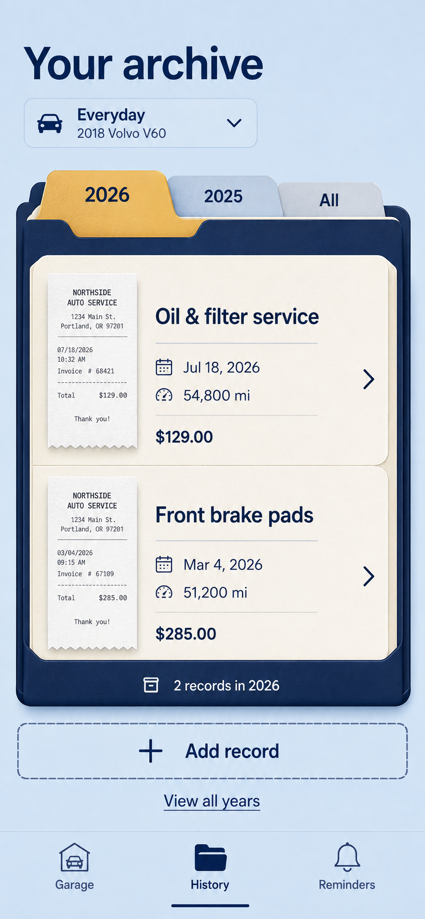Open the Garage tab icon
Screen dimensions: 425x919
(x=74, y=857)
